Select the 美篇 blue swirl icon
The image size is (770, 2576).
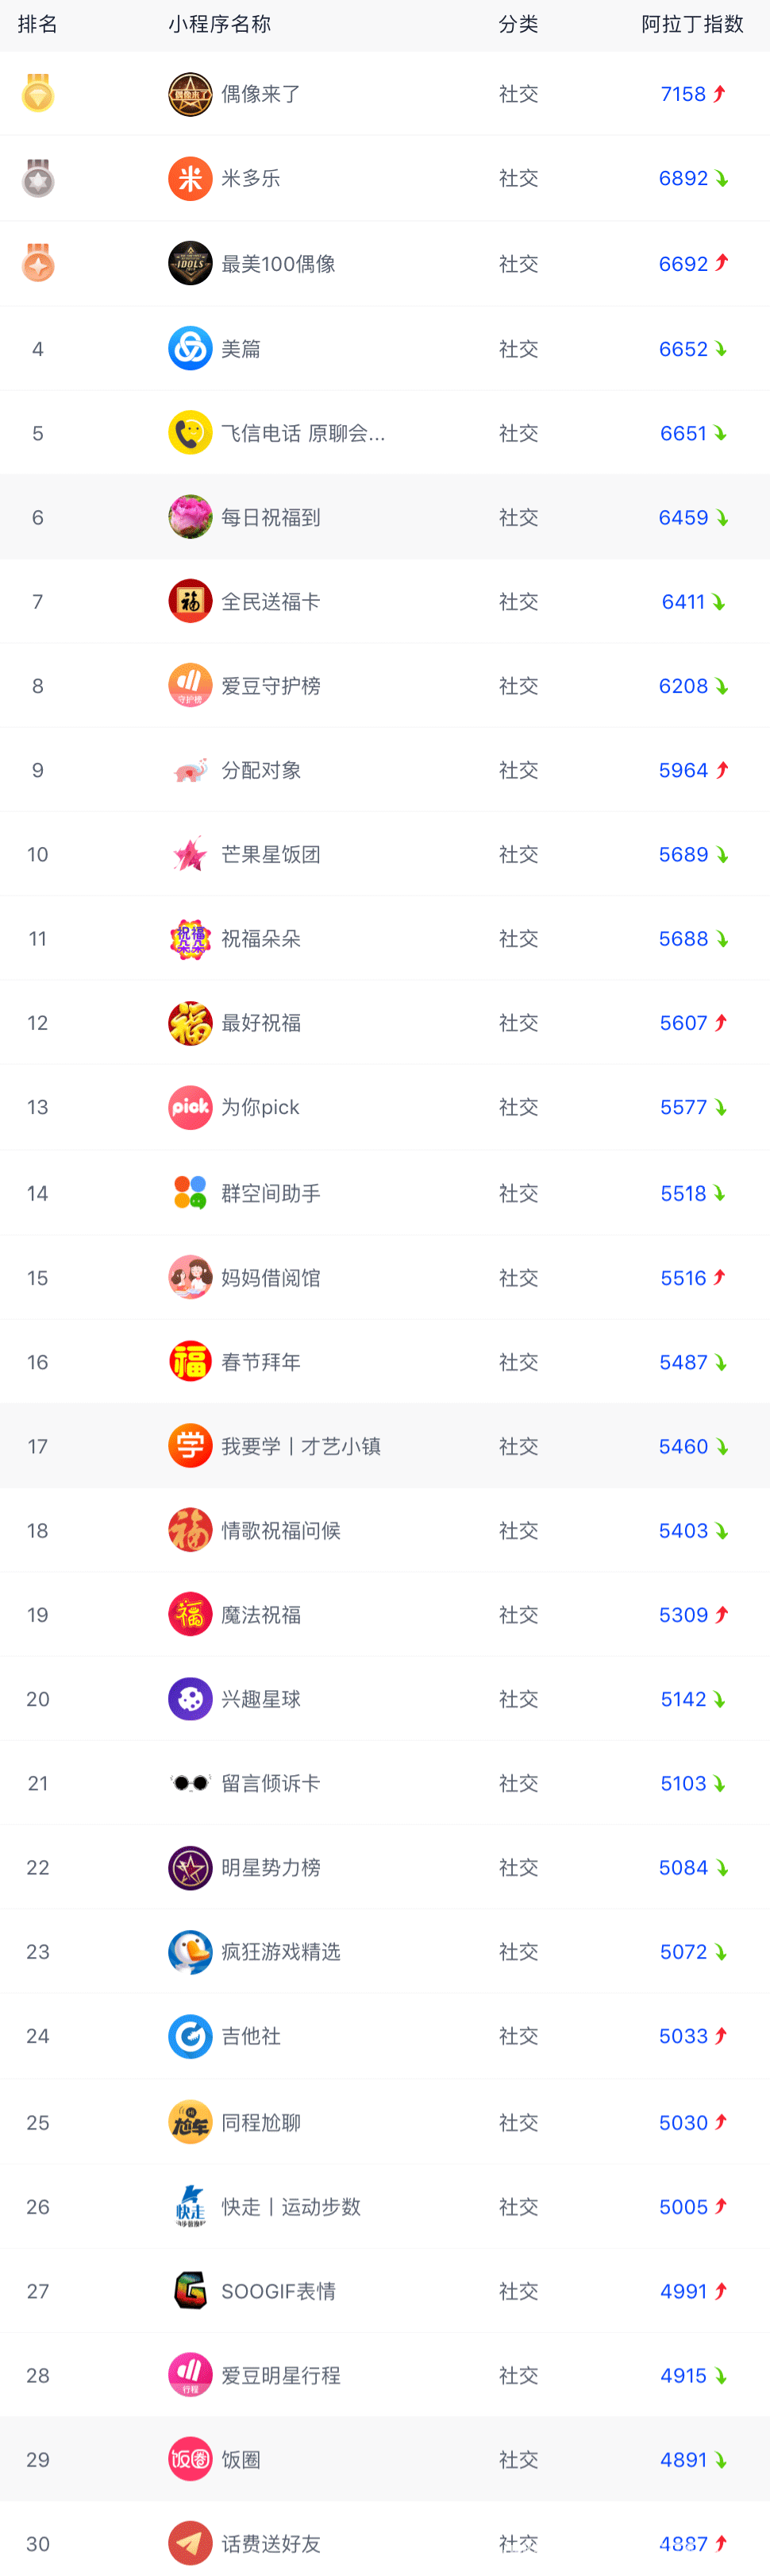(190, 349)
